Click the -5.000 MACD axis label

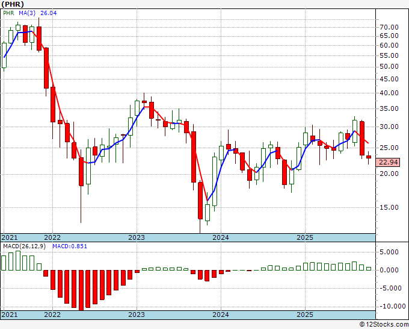(x=389, y=288)
